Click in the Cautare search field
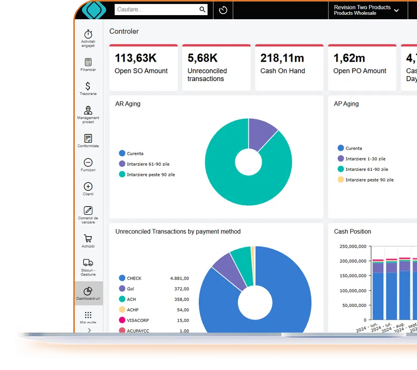The width and height of the screenshot is (417, 370). (156, 10)
